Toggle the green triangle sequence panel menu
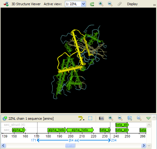The height and width of the screenshot is (149, 157). tap(148, 118)
